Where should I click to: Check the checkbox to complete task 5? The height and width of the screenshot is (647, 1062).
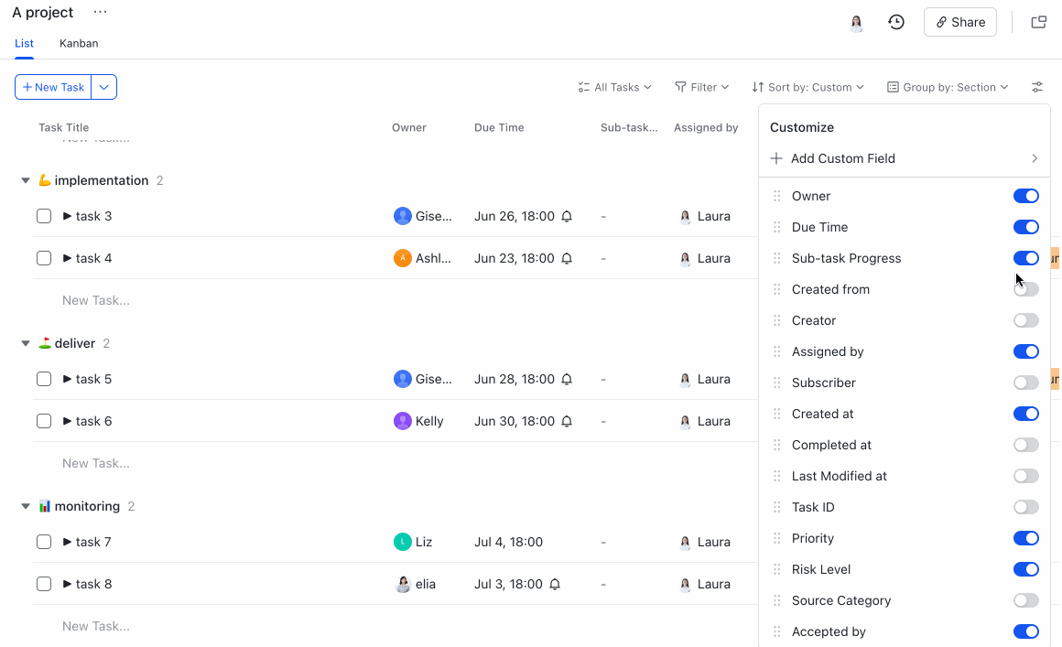(x=43, y=379)
